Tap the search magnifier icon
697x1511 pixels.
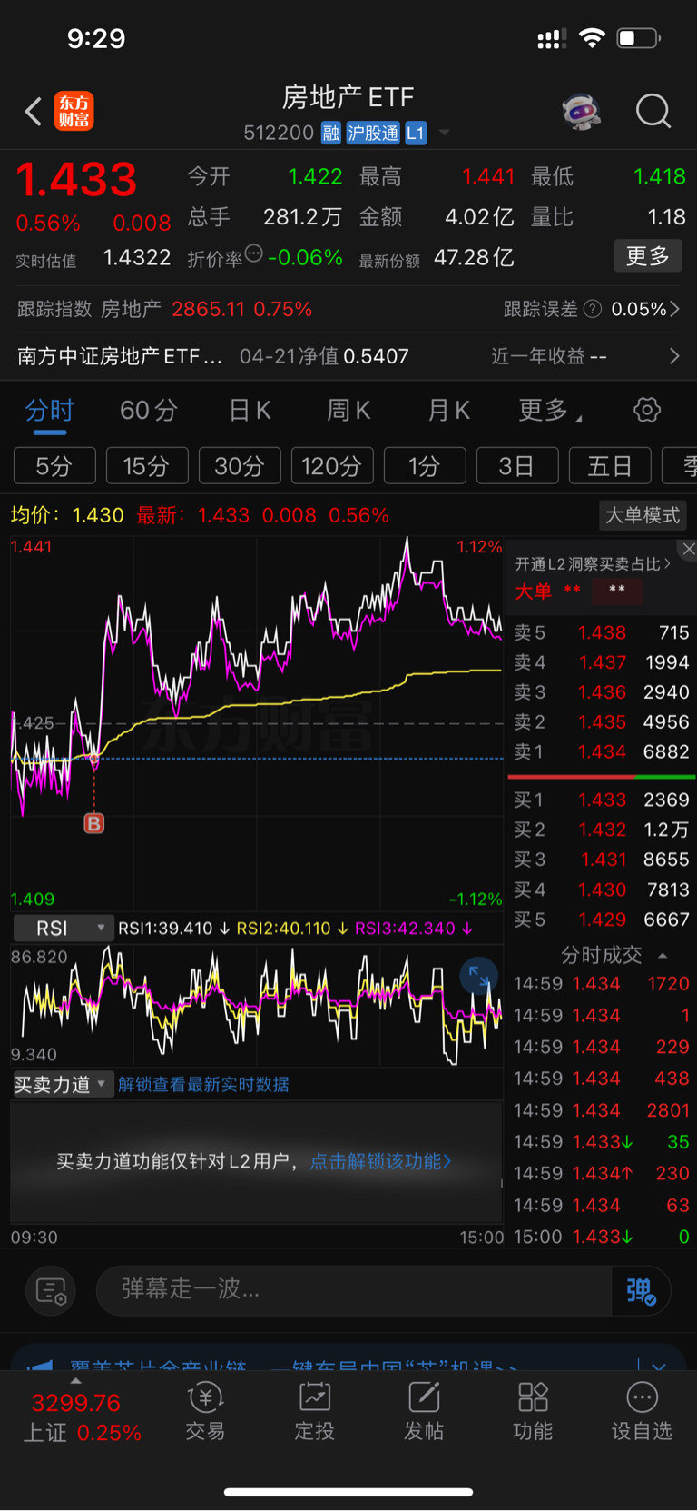653,112
